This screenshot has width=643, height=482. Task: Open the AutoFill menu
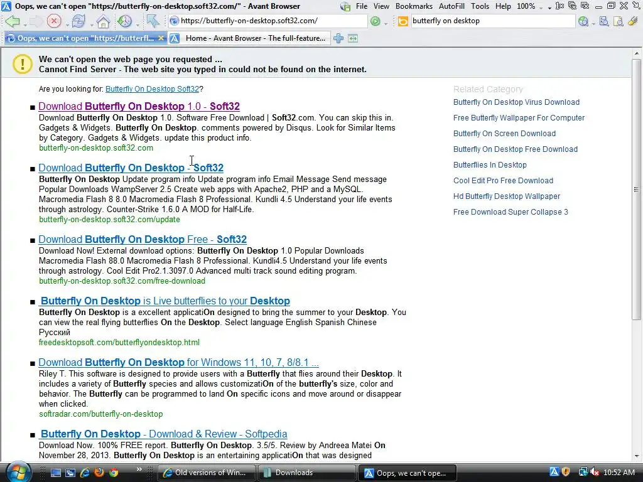[x=451, y=6]
